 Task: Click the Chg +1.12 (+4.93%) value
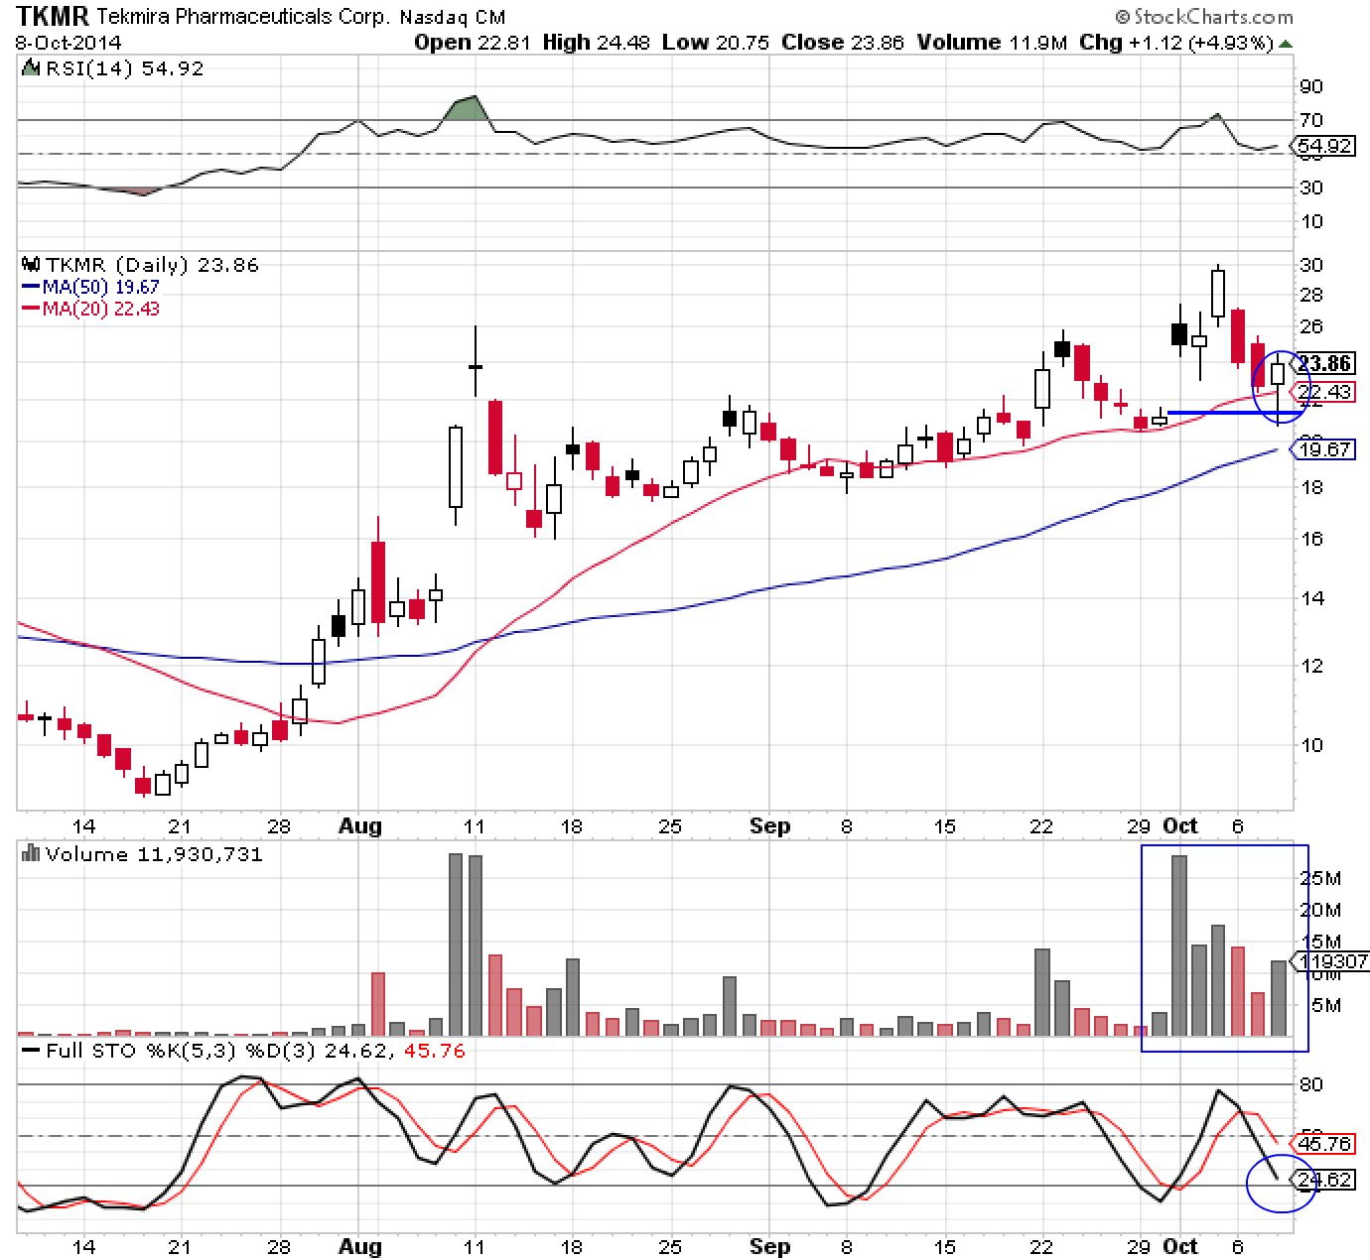tap(1175, 43)
